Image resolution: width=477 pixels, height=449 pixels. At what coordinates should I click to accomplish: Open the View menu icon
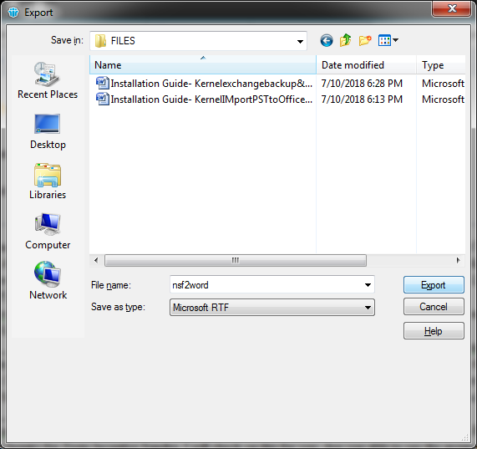(388, 40)
